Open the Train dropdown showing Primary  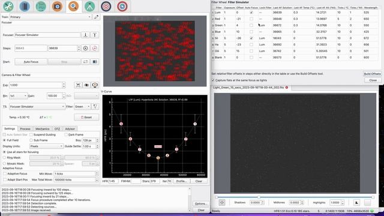(x=50, y=17)
